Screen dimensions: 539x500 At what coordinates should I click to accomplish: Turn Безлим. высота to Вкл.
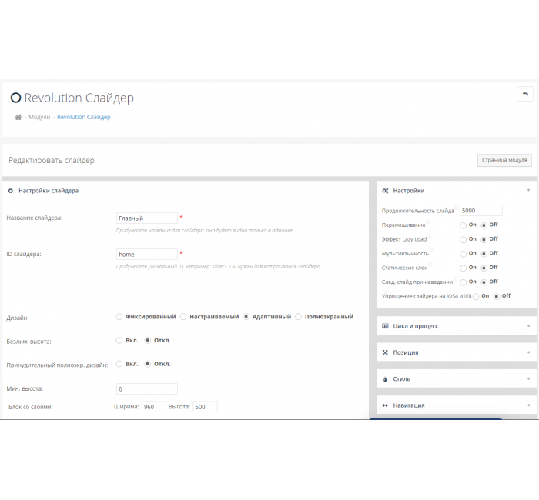tap(119, 340)
